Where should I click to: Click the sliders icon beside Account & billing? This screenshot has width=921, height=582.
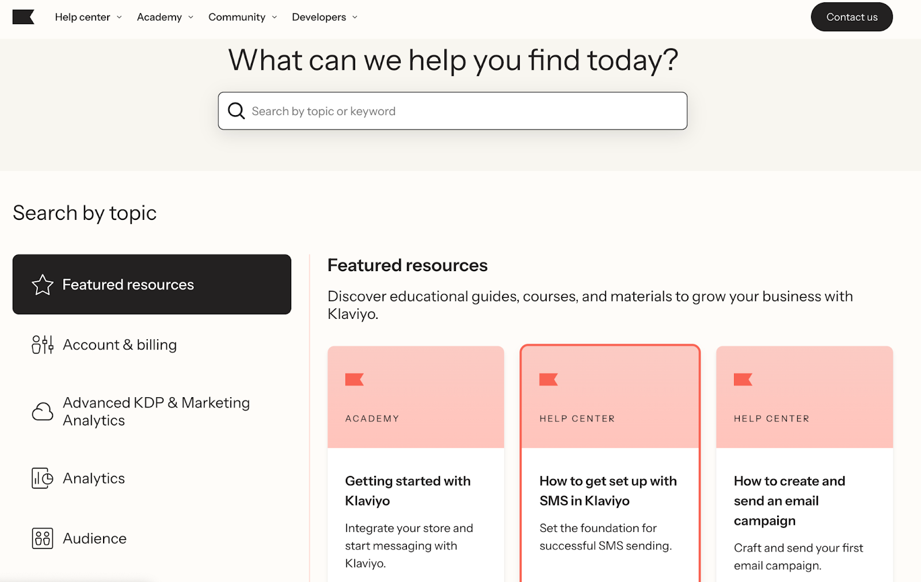pyautogui.click(x=43, y=344)
